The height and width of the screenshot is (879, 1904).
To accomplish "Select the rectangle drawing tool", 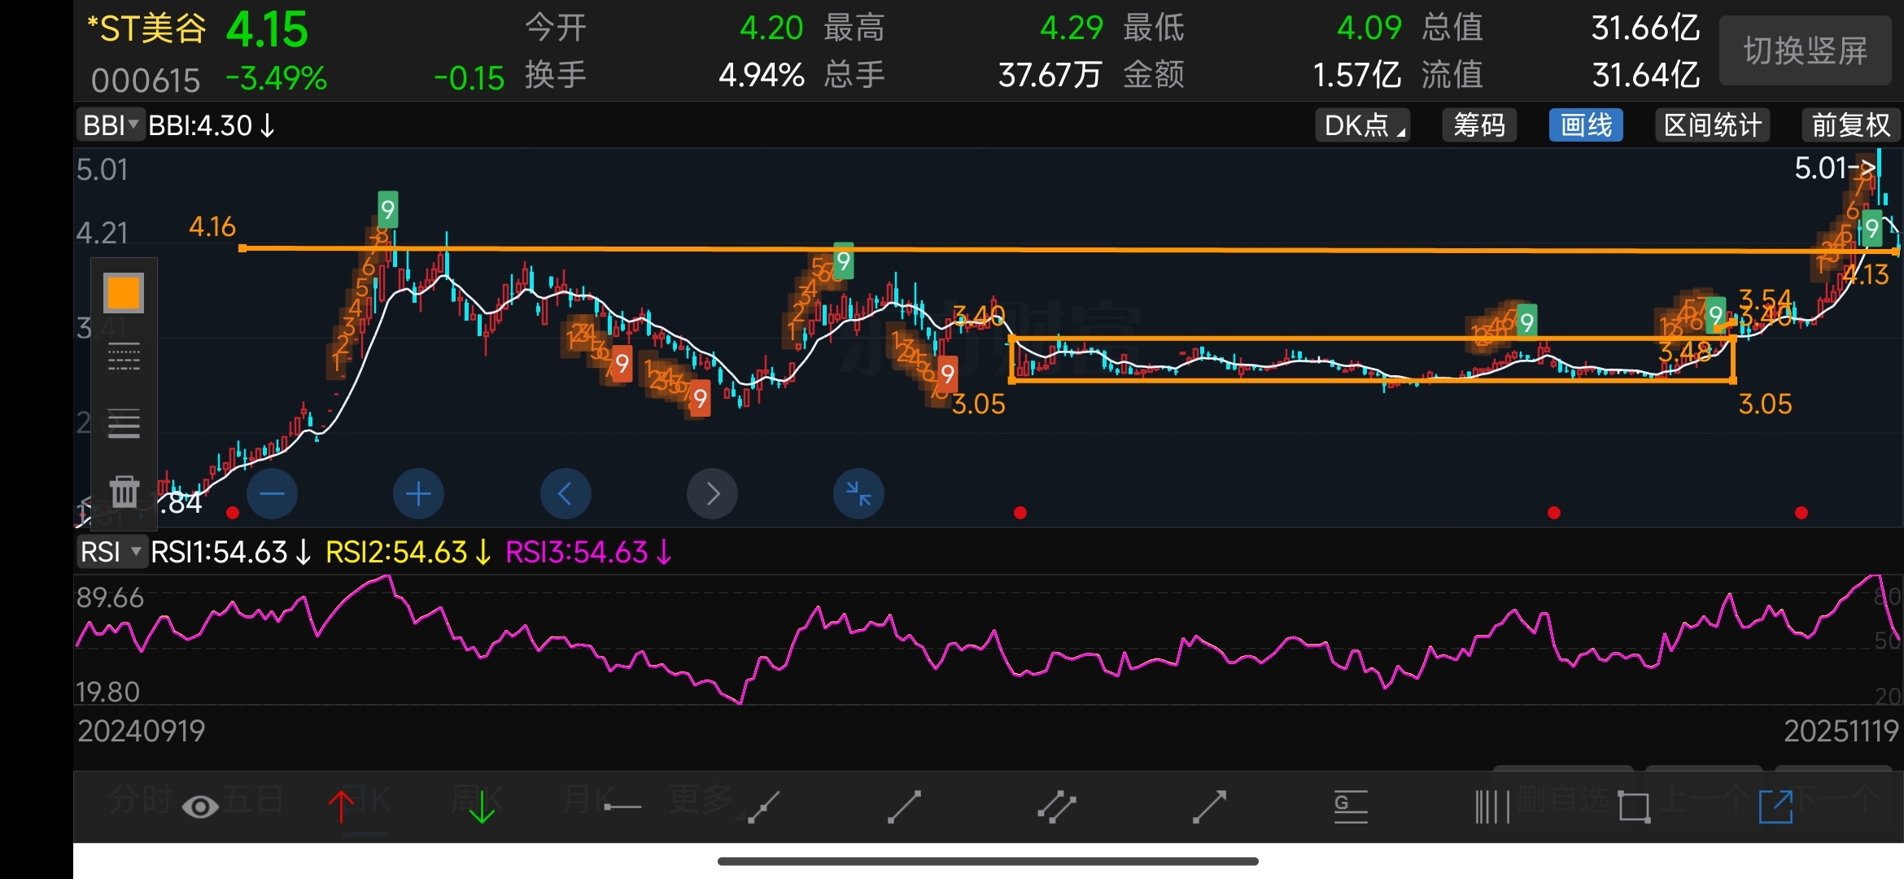I will [1634, 807].
